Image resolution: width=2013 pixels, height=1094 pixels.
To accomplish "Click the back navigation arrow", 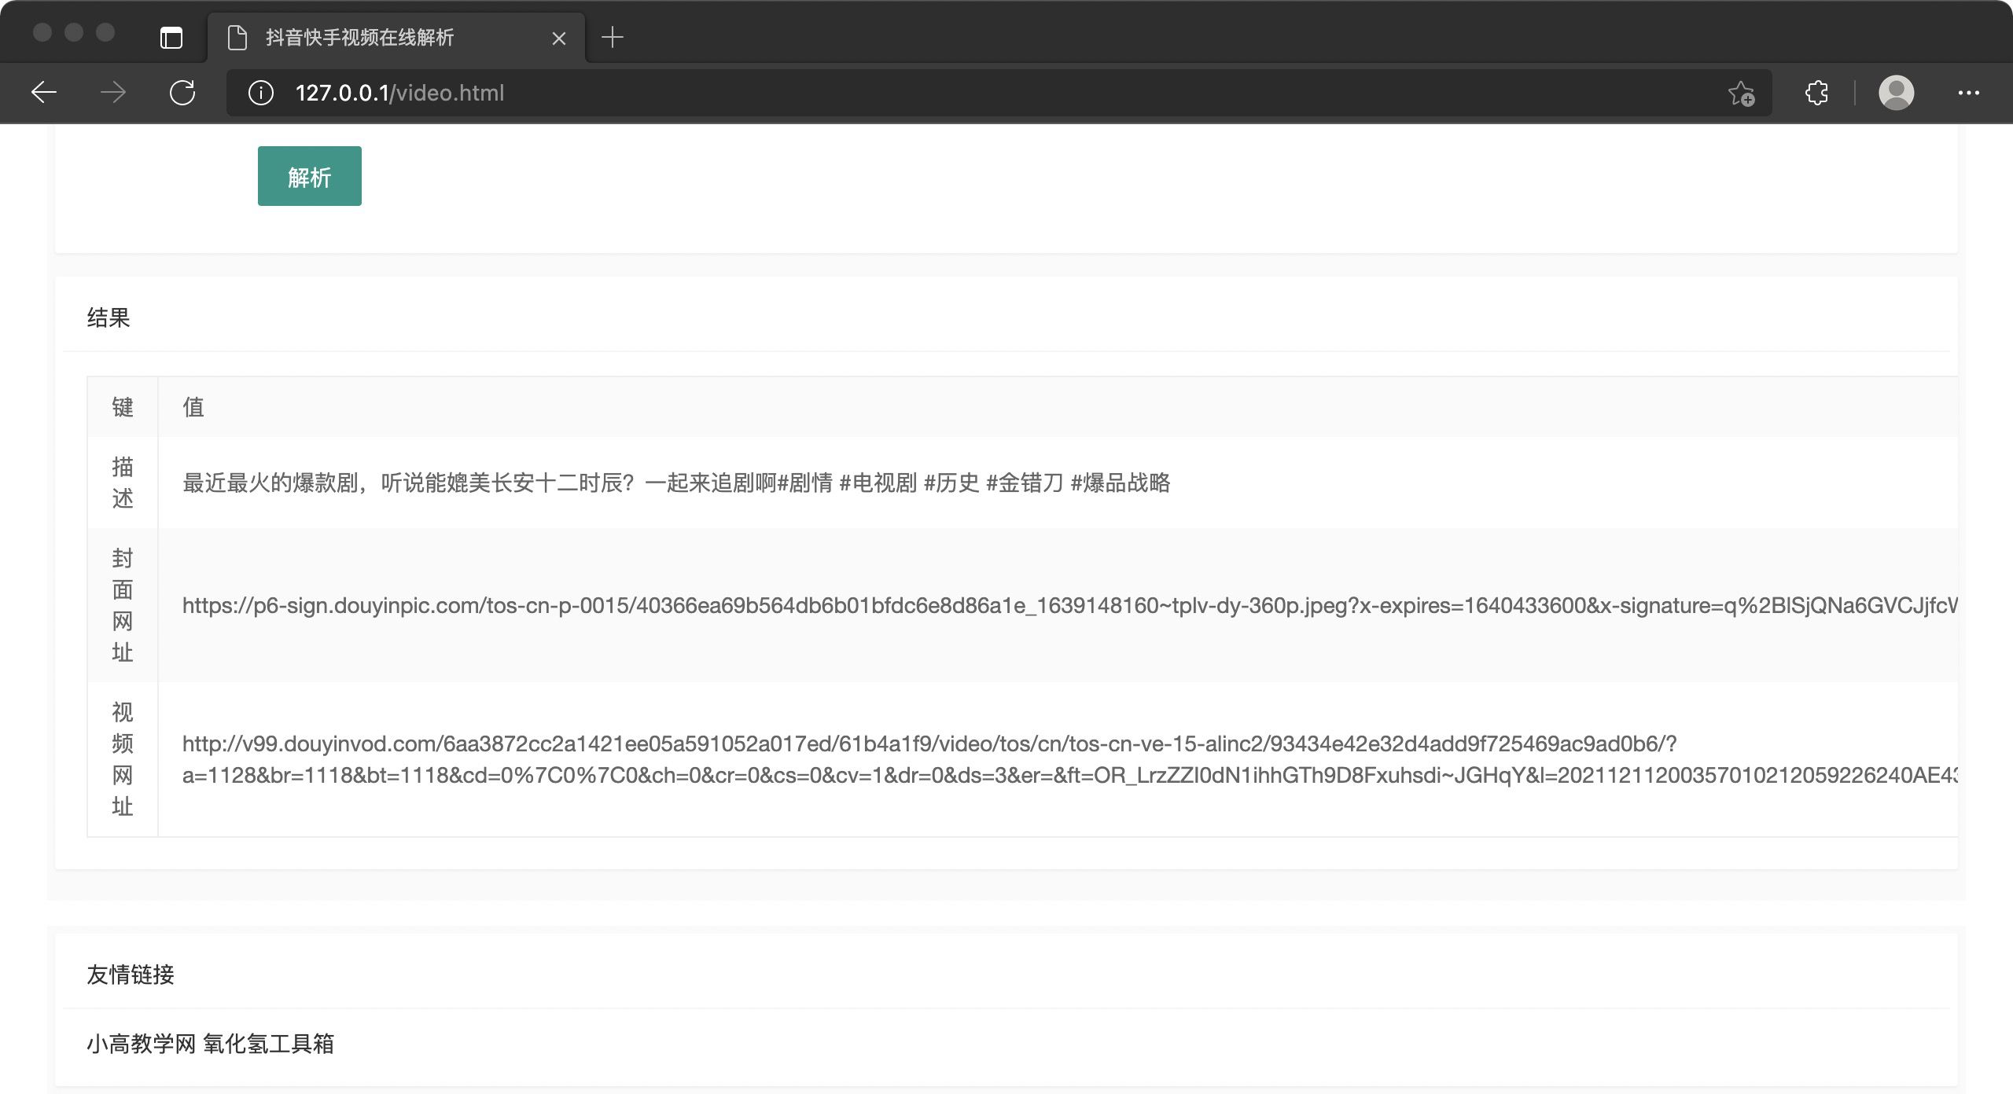I will [44, 93].
